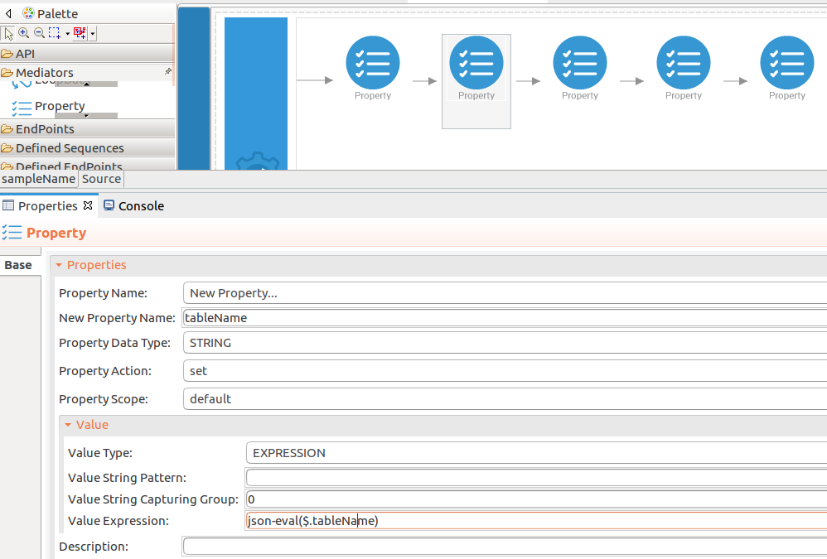
Task: Click the orange 'Property' heading text
Action: coord(56,233)
